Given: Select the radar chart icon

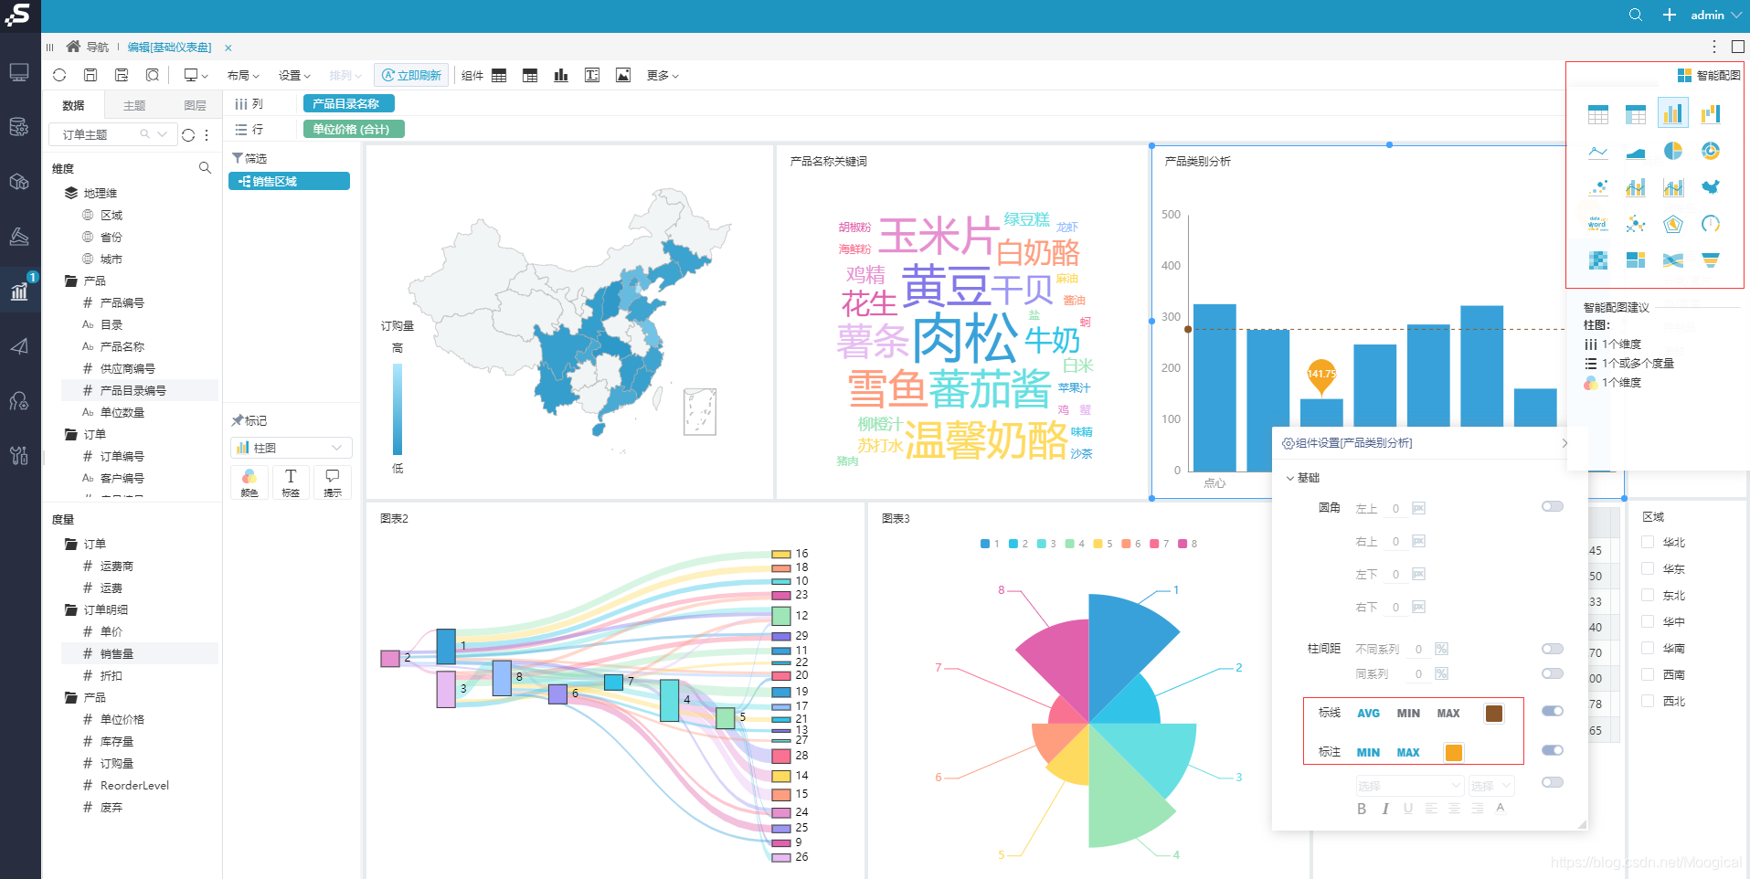Looking at the screenshot, I should 1672,224.
